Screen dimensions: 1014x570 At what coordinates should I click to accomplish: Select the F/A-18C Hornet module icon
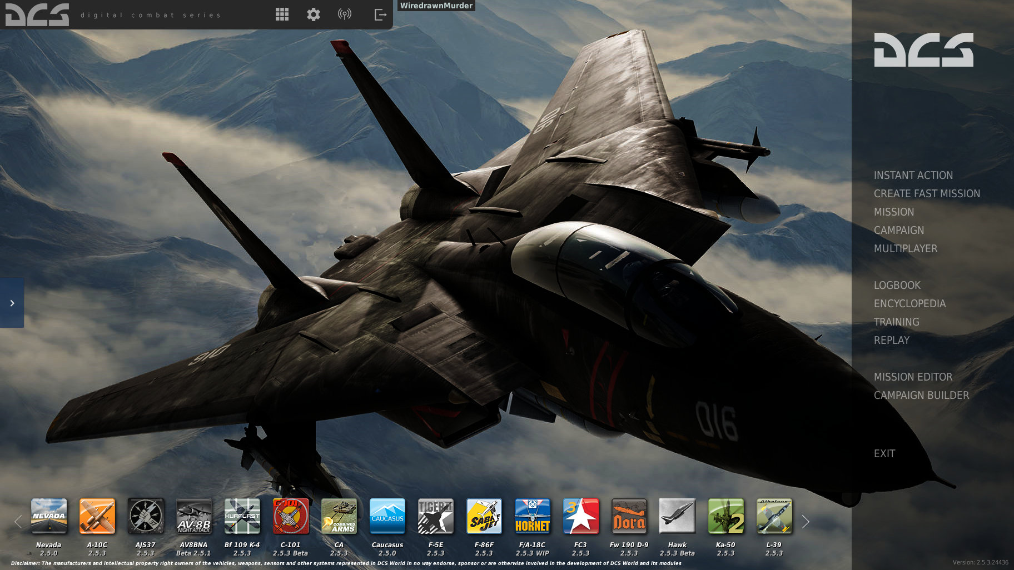532,516
